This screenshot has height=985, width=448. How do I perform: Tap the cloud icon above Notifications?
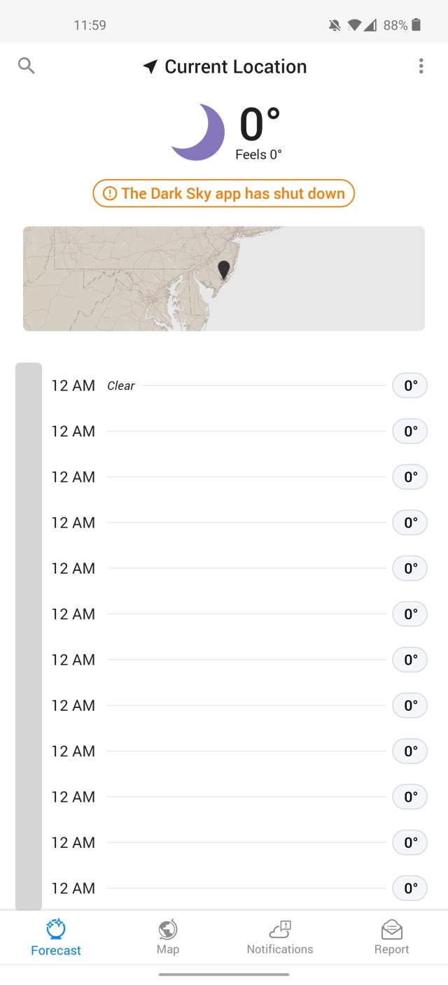pyautogui.click(x=279, y=929)
